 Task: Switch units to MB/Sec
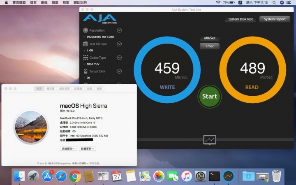(210, 38)
